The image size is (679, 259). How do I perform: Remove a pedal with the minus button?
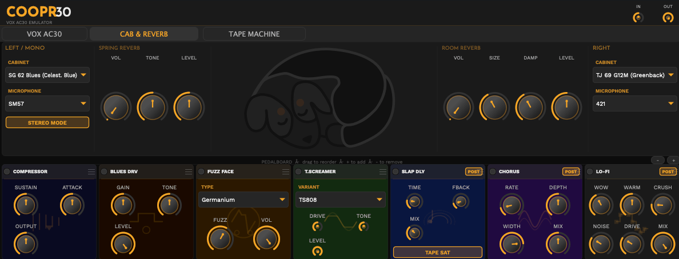pyautogui.click(x=657, y=160)
